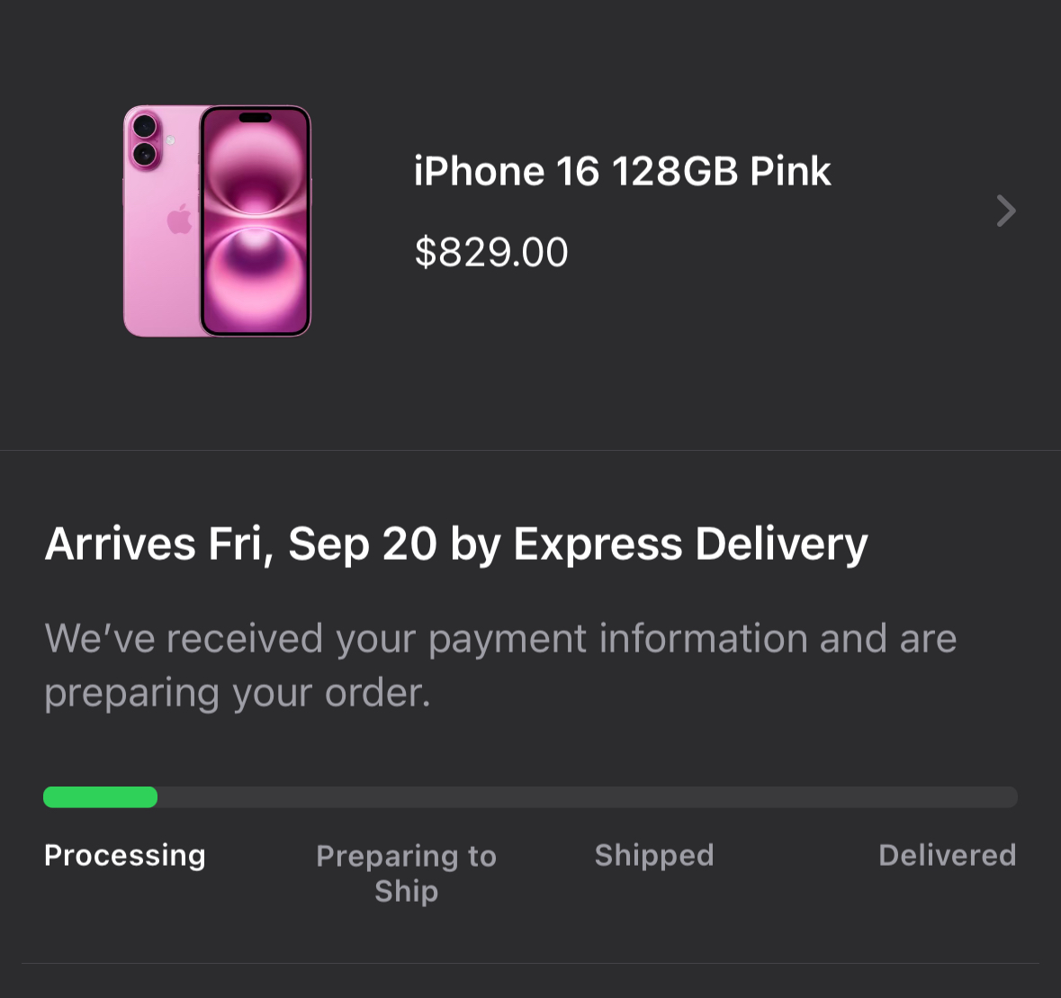1061x998 pixels.
Task: Open order item details chevron arrow
Action: point(1006,211)
